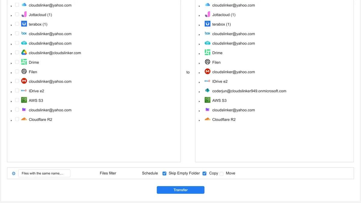This screenshot has width=361, height=203.
Task: Open transfer options gear icon
Action: (14, 174)
